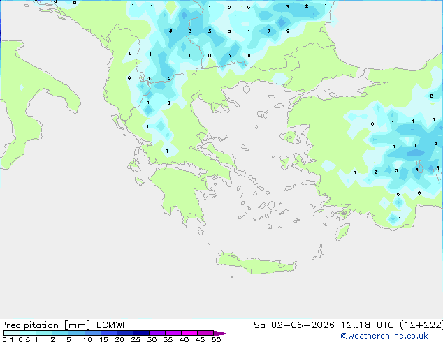
Task: Click the '25' legend scale label
Action: pyautogui.click(x=136, y=339)
